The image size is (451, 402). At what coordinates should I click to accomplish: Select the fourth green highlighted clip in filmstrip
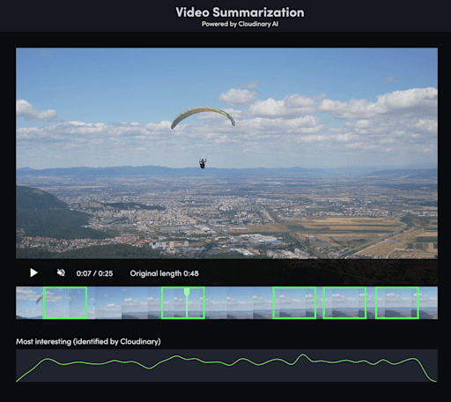344,303
